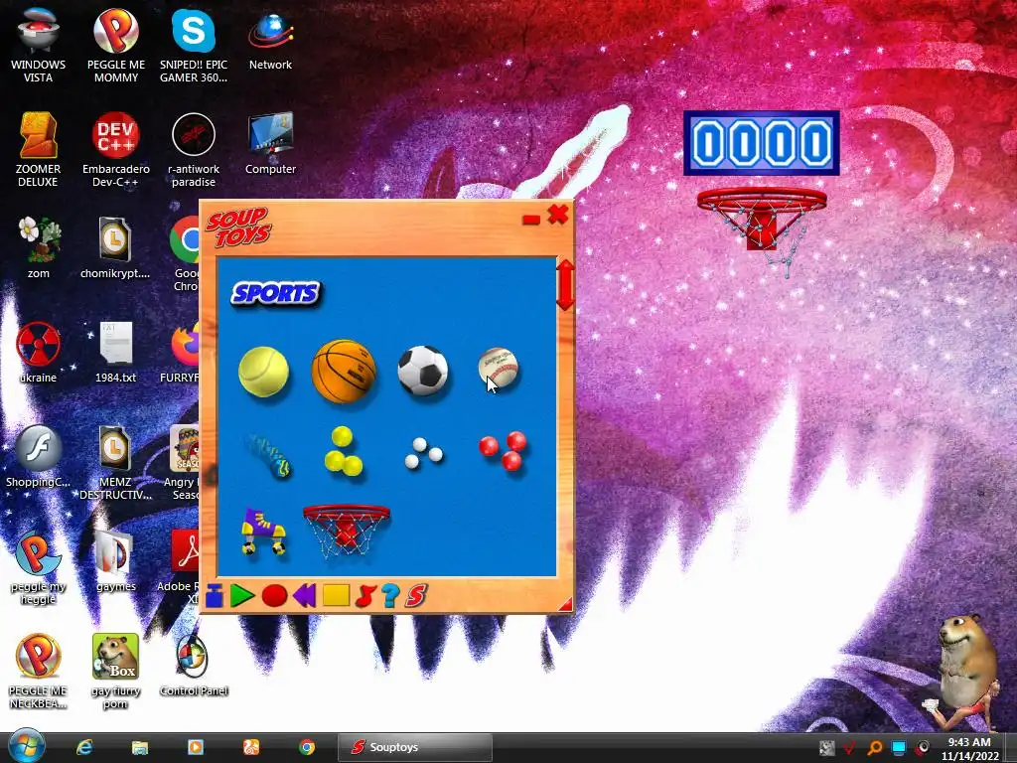Click the purple rewind arrows
Screen dimensions: 1017x763
coord(304,595)
